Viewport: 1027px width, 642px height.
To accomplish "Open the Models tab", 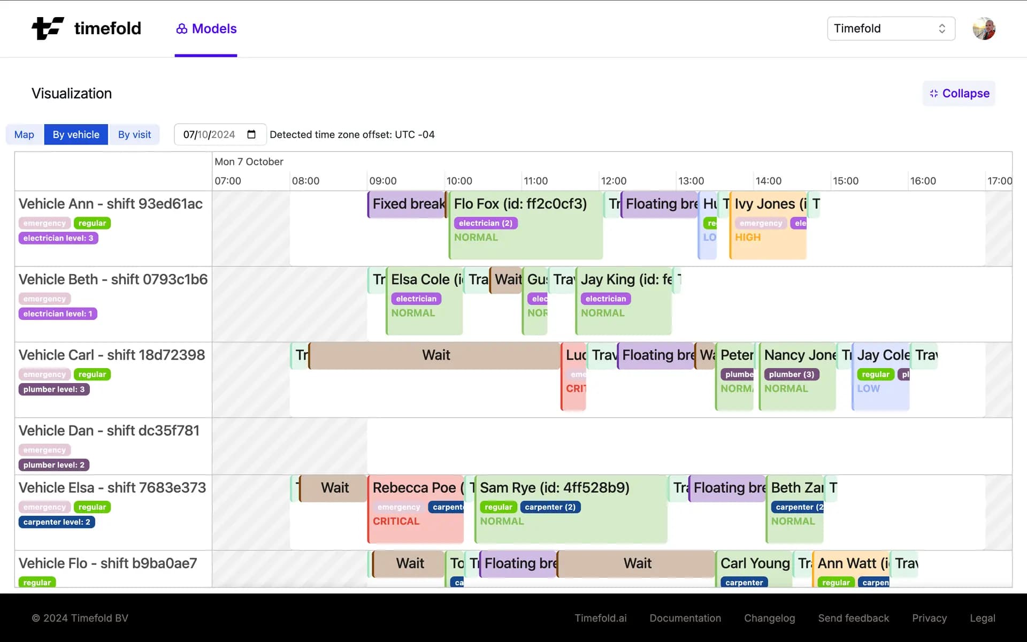I will tap(206, 29).
